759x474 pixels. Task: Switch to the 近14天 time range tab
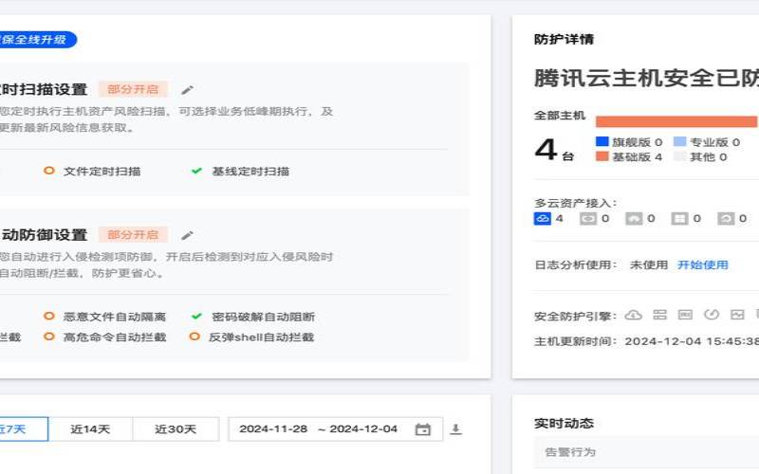90,429
